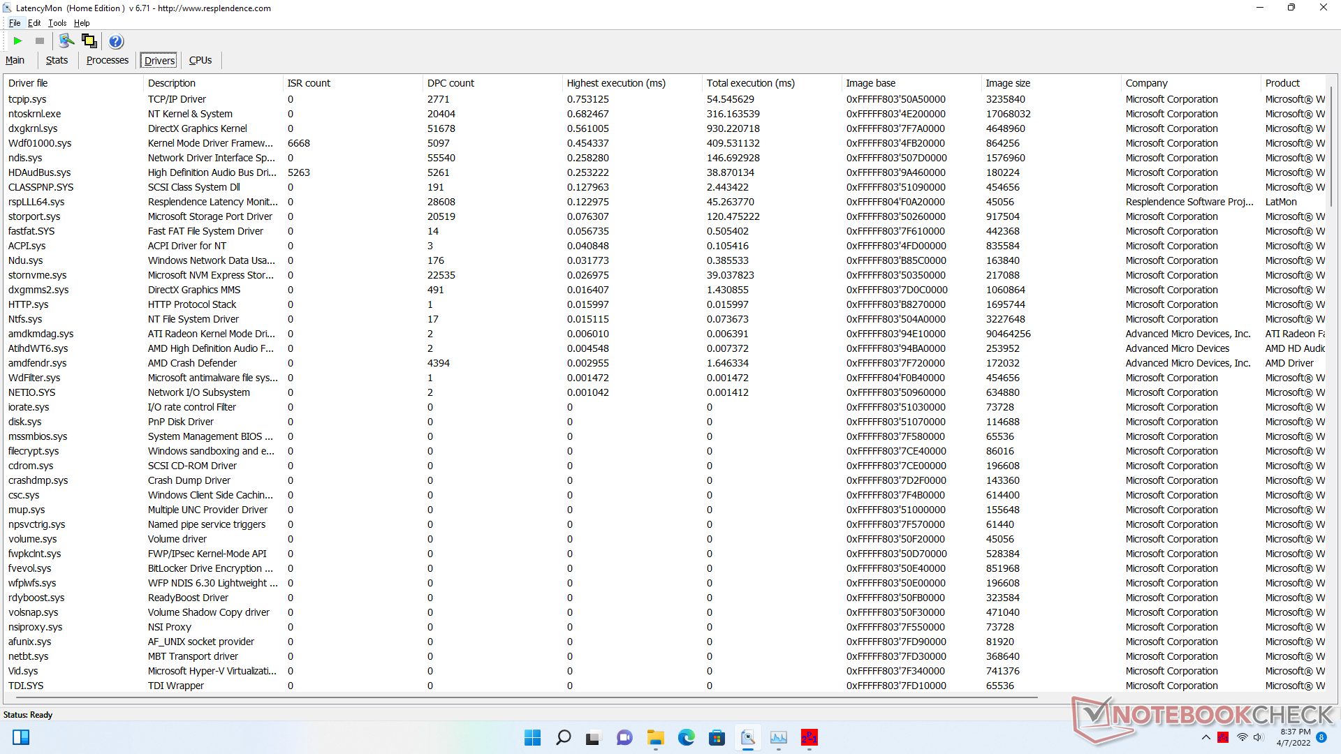The image size is (1341, 754).
Task: Switch to the Stats tab
Action: tap(57, 60)
